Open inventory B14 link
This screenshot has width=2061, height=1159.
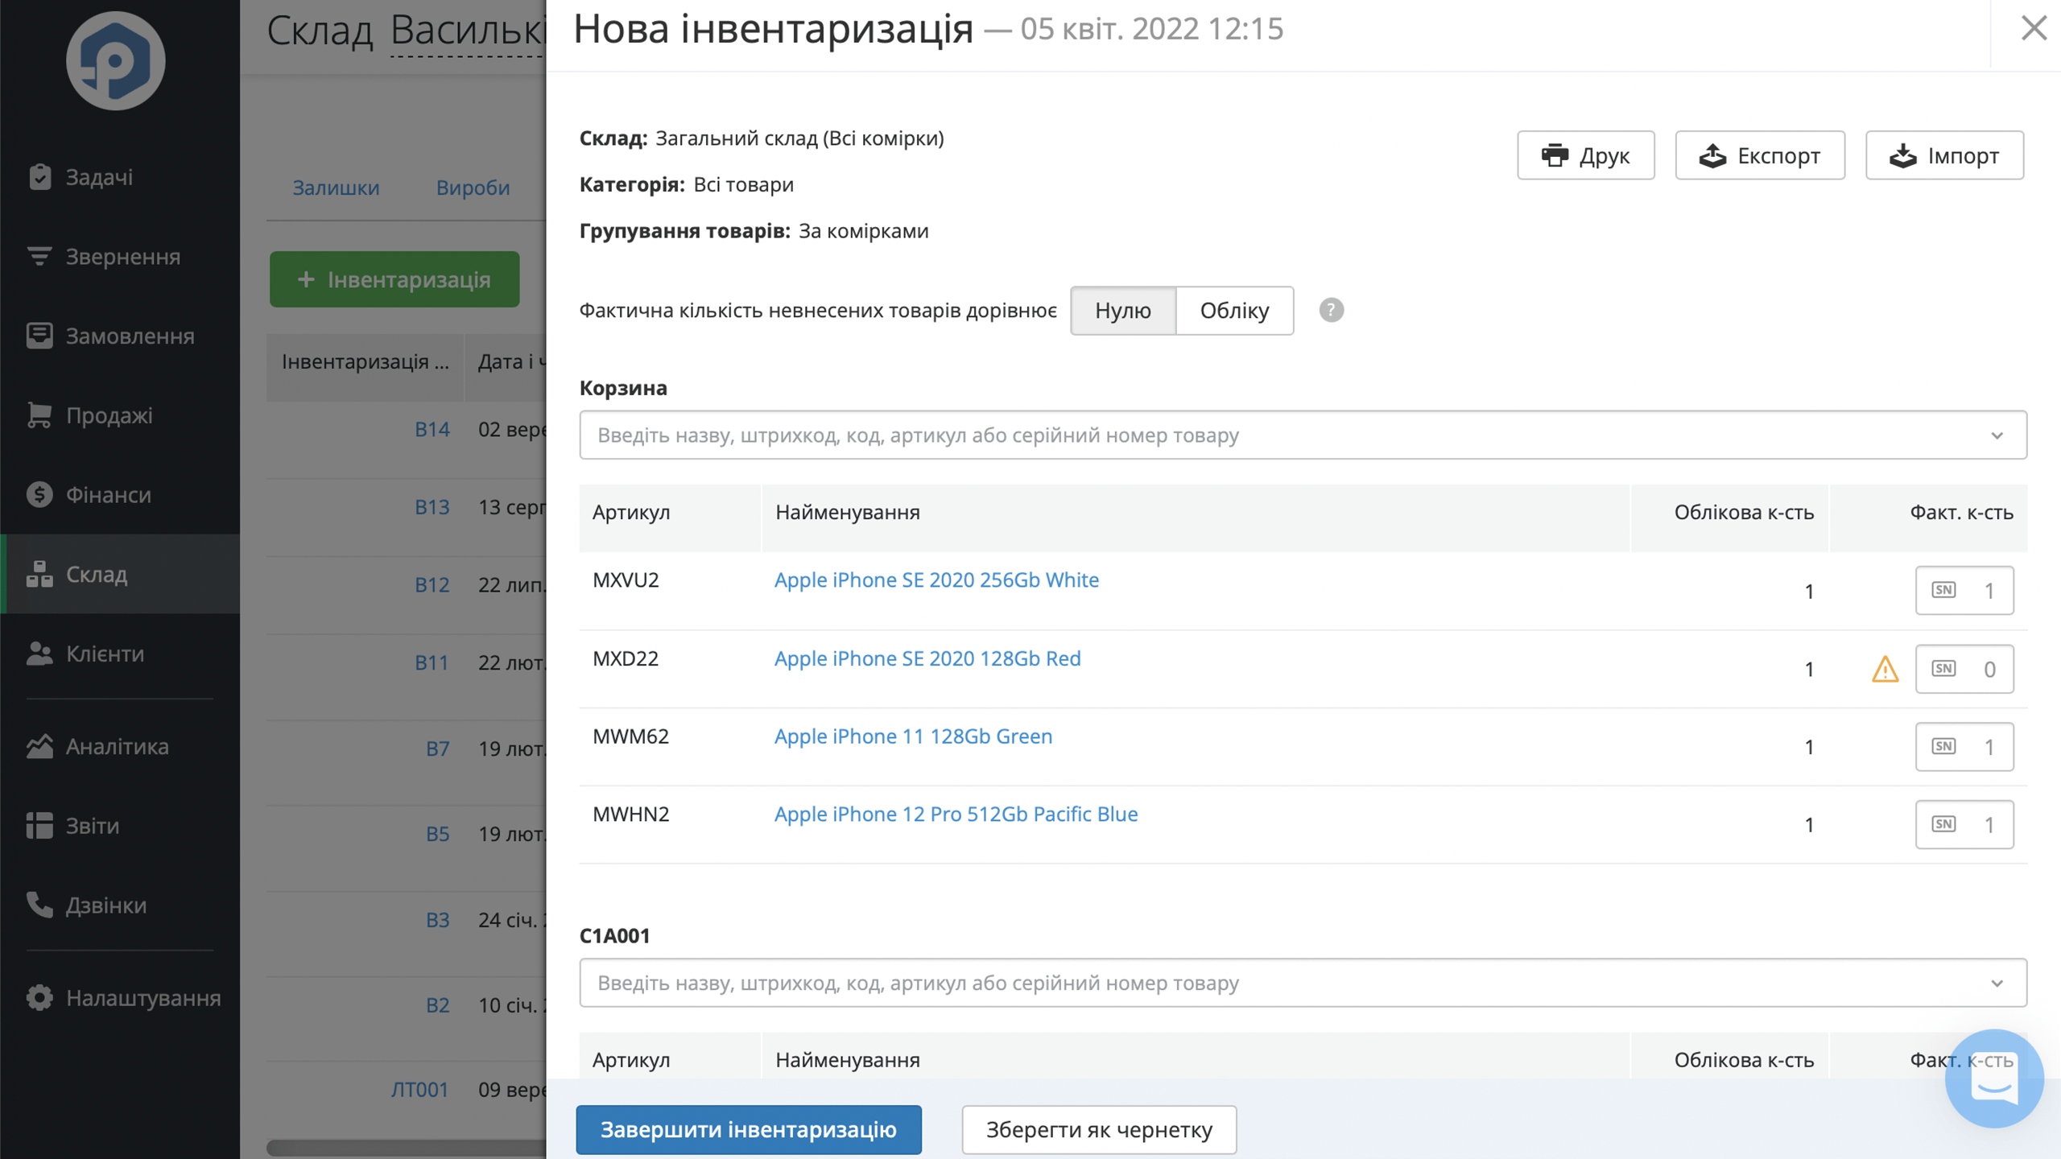(x=432, y=429)
